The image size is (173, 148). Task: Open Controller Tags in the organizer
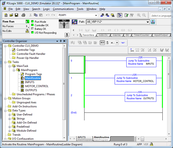[x=26, y=50]
